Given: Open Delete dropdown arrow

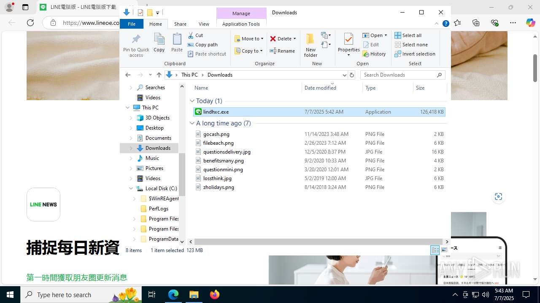Looking at the screenshot, I should coord(294,39).
